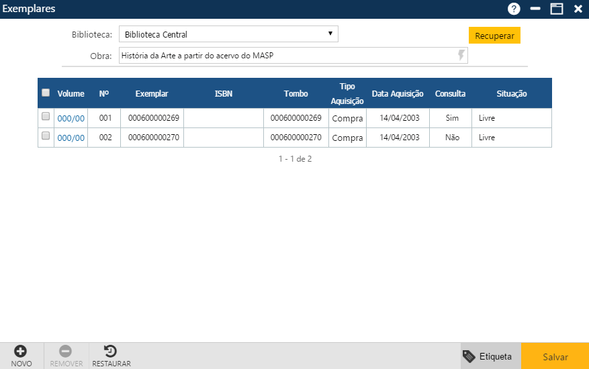Viewport: 589px width, 369px height.
Task: Minimize the Exemplares window
Action: (x=535, y=9)
